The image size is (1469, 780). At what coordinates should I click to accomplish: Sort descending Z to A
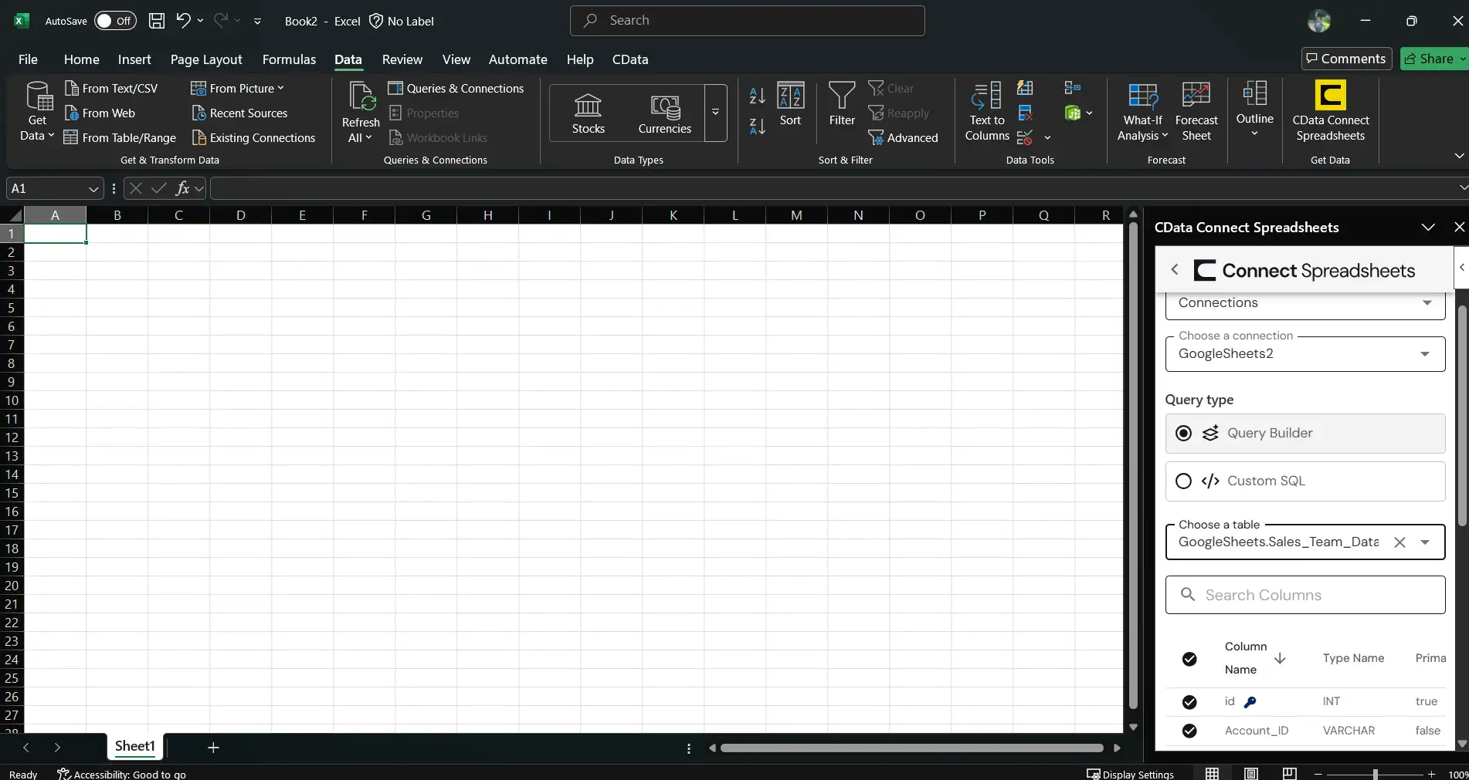(758, 126)
